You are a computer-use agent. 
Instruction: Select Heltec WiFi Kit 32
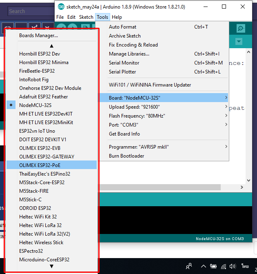pyautogui.click(x=51, y=216)
